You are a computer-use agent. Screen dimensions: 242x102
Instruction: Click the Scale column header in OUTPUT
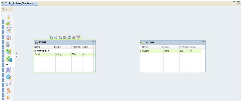tap(195, 47)
